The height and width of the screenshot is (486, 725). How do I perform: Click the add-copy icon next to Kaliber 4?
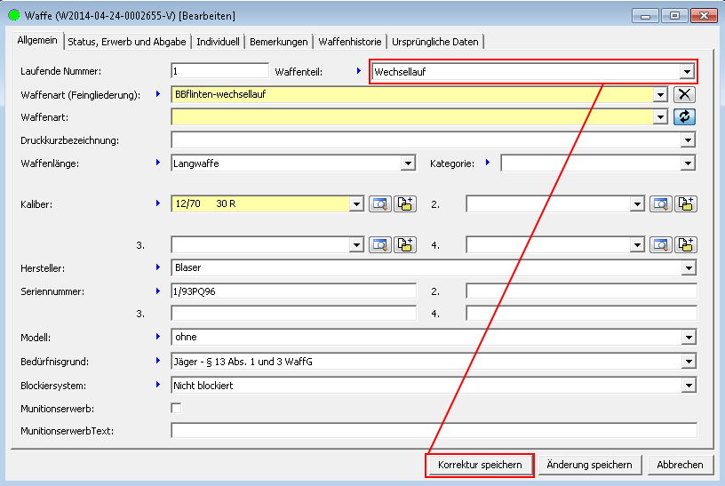(x=686, y=244)
